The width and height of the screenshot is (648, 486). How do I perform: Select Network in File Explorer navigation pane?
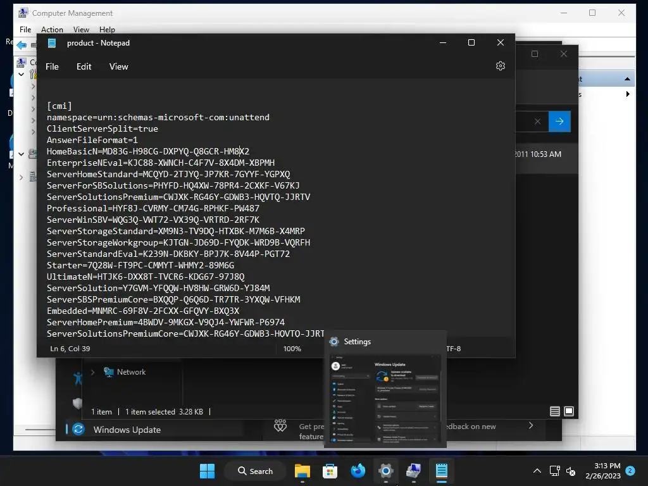tap(131, 372)
